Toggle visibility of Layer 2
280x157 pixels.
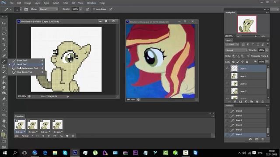point(227,91)
